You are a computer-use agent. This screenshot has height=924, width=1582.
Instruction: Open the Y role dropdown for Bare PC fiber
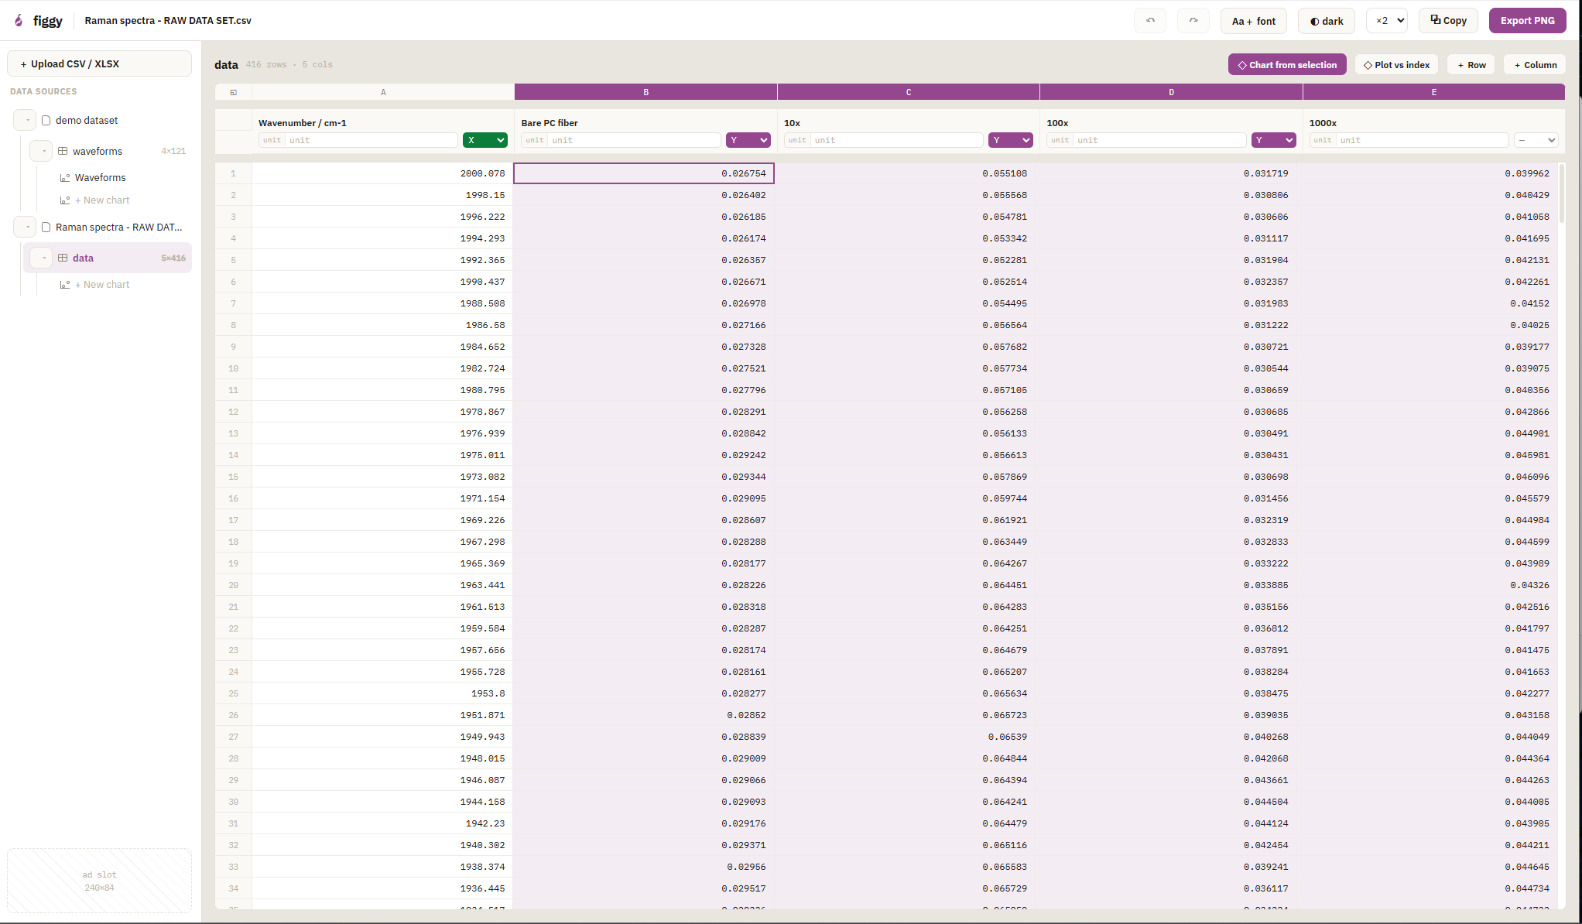[x=748, y=140]
